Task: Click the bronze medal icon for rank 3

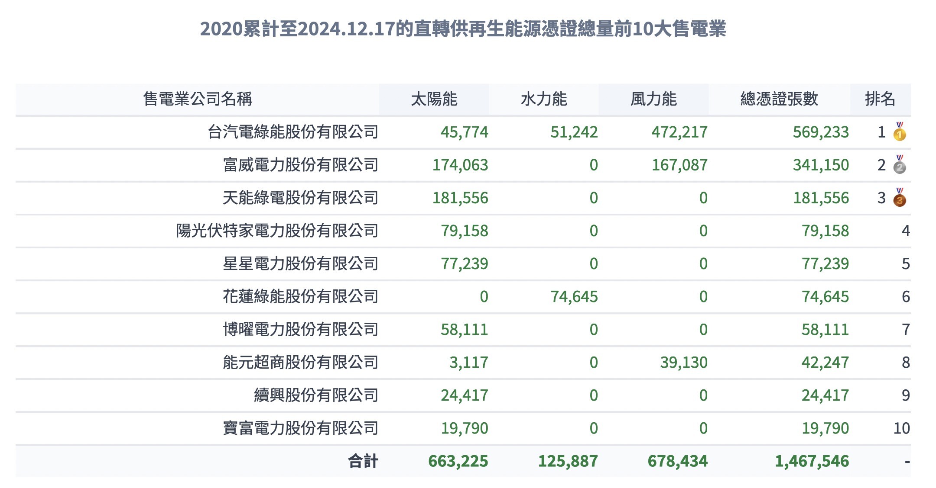Action: pyautogui.click(x=900, y=197)
